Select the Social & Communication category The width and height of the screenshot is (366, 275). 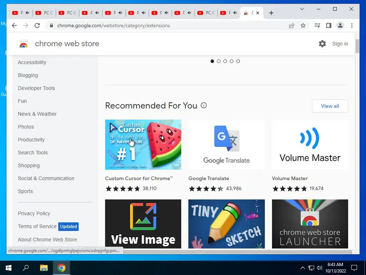click(46, 178)
